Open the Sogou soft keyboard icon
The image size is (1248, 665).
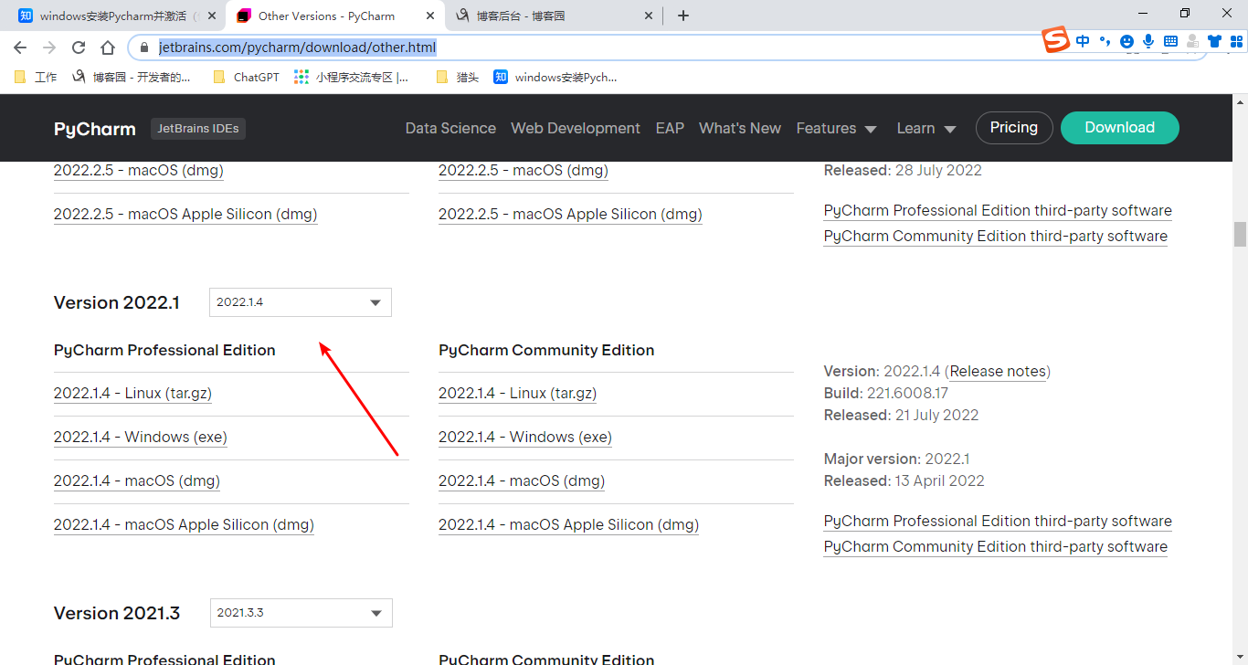1170,41
